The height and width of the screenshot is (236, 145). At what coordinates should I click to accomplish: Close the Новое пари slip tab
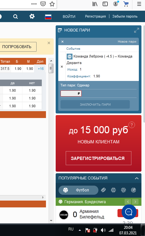tap(62, 42)
